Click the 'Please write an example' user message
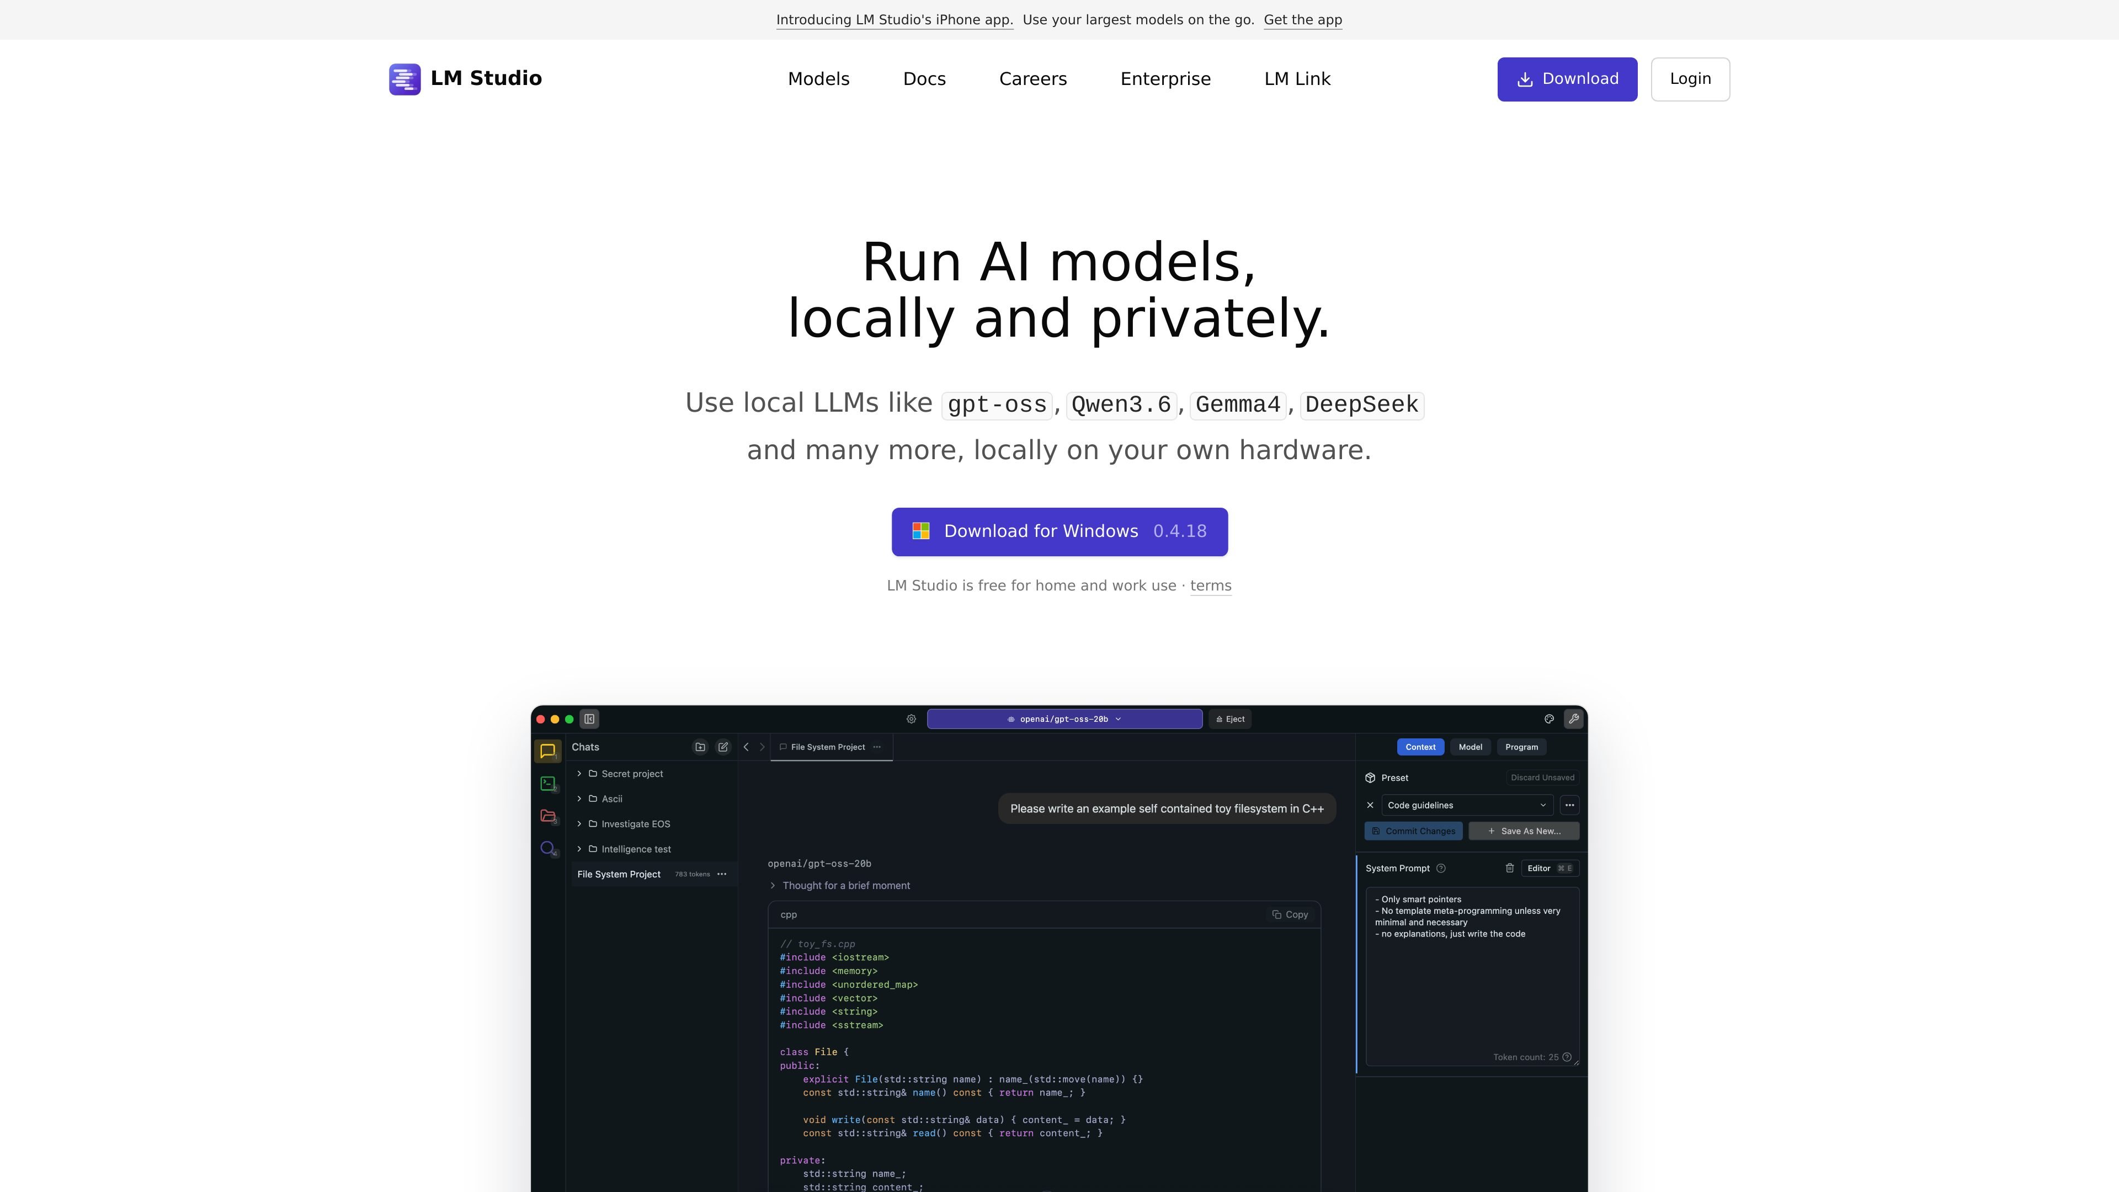2119x1192 pixels. click(x=1167, y=808)
